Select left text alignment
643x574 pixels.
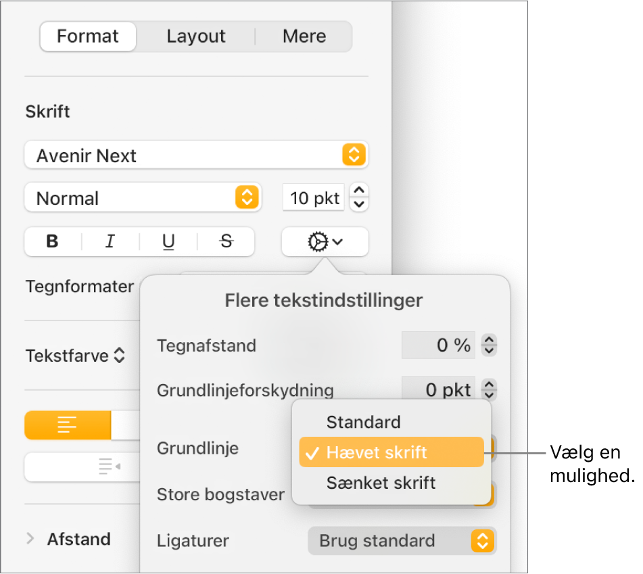point(68,426)
